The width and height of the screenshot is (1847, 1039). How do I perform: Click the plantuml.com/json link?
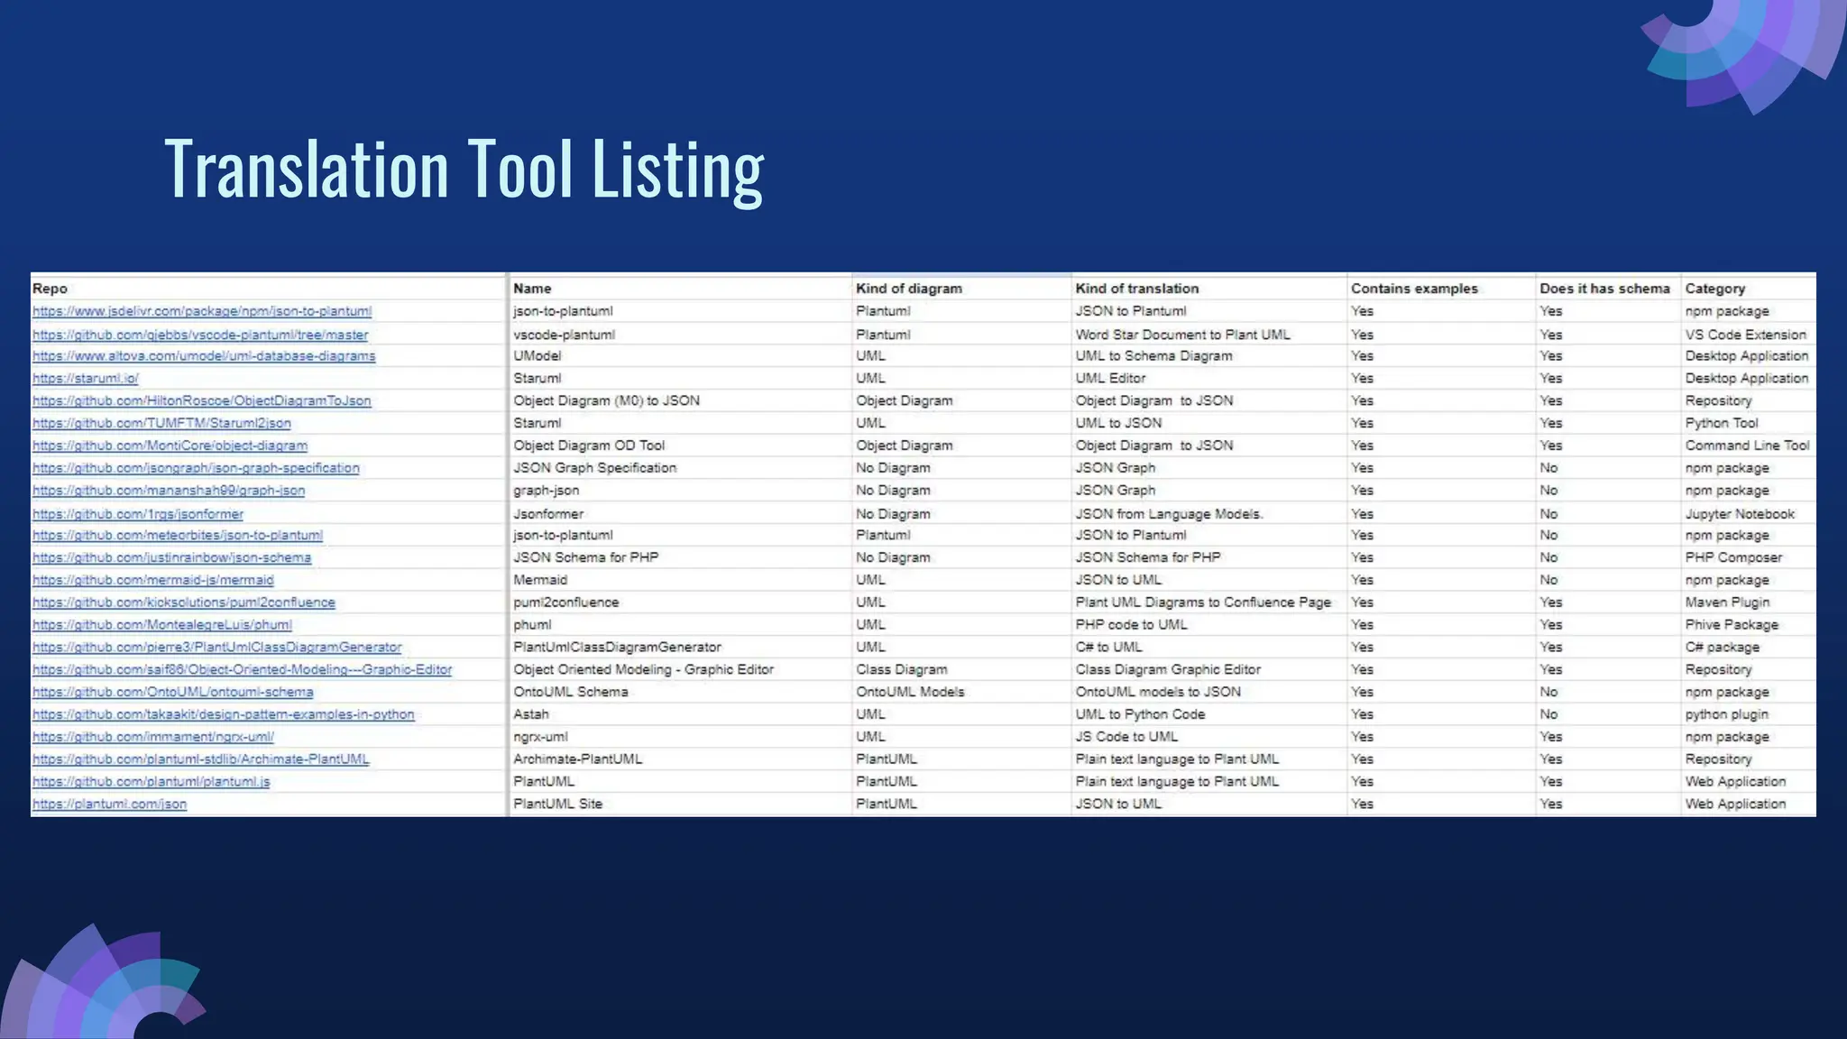click(x=110, y=805)
